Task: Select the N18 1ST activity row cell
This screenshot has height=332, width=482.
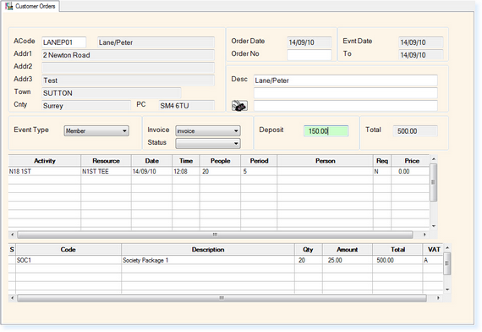Action: [45, 171]
